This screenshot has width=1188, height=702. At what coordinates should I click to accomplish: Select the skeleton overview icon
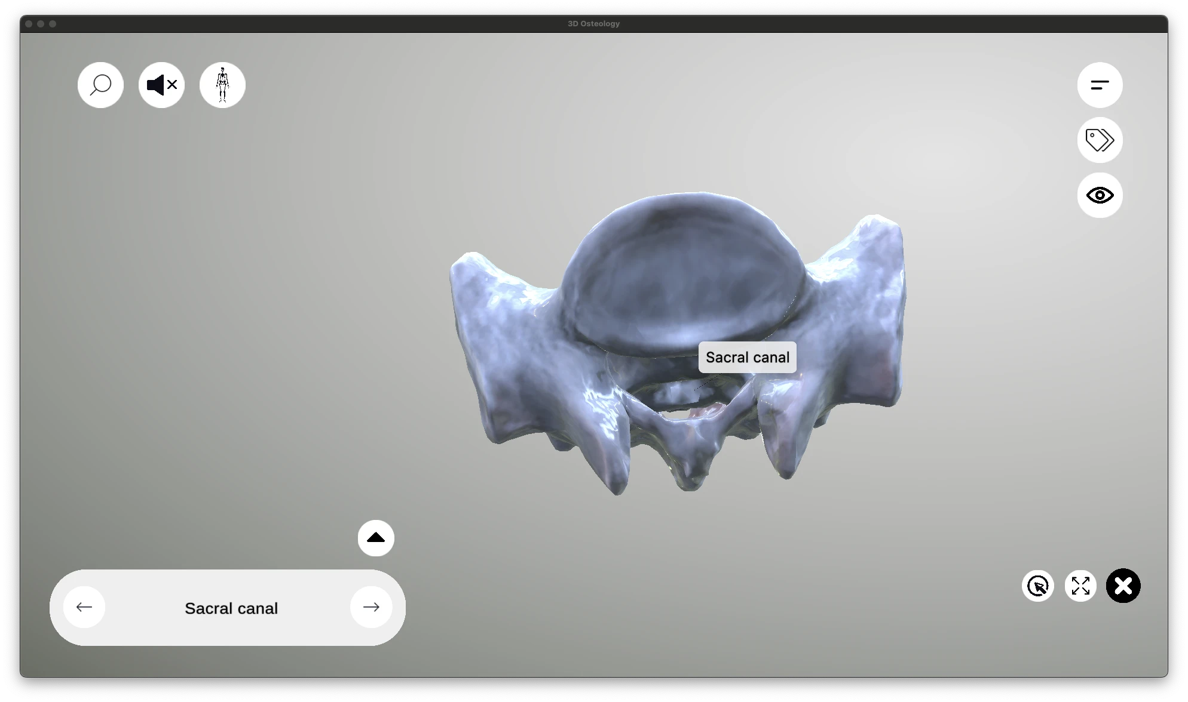pyautogui.click(x=222, y=84)
